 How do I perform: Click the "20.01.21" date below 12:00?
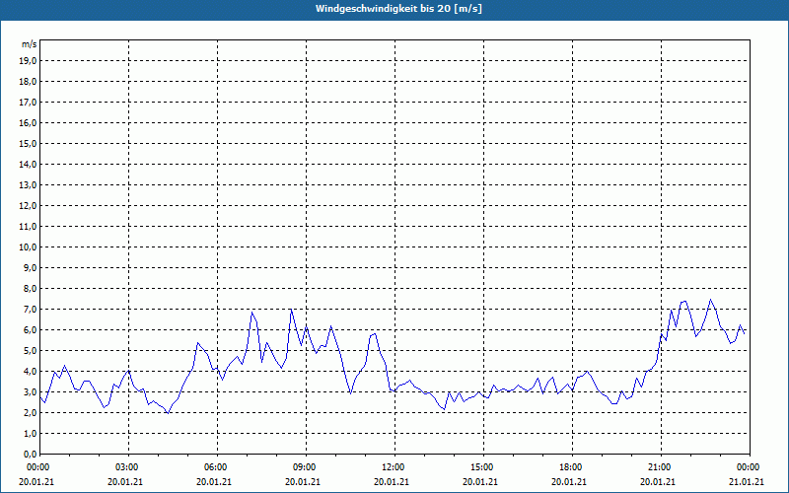point(392,481)
